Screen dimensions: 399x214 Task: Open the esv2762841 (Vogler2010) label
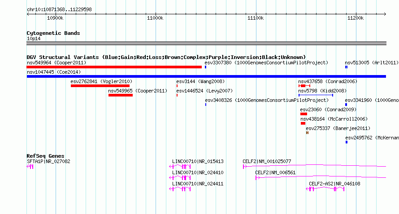click(101, 81)
